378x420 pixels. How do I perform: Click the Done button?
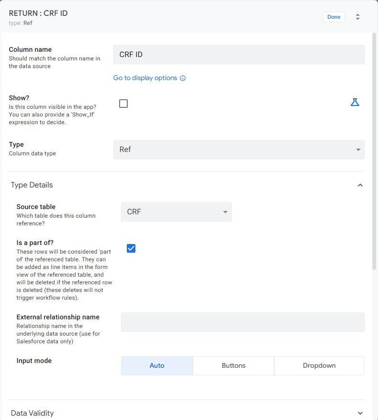click(x=334, y=17)
